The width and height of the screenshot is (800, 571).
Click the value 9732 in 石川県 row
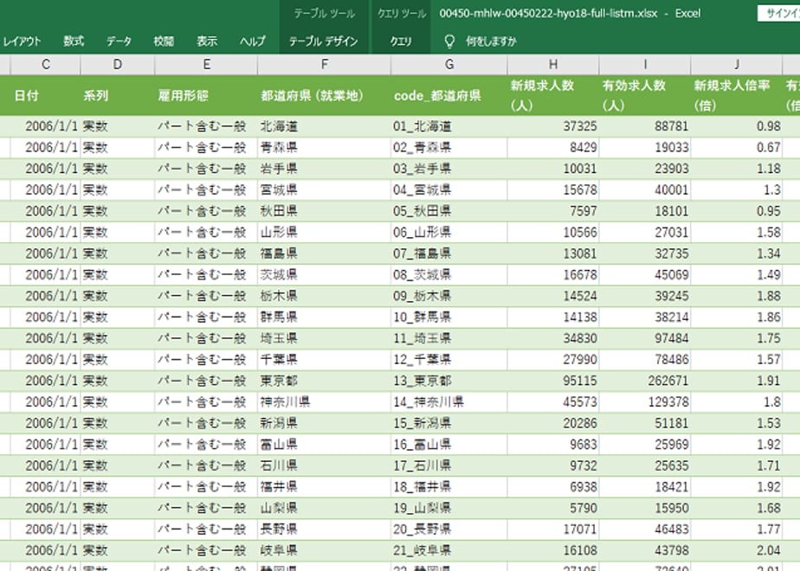553,466
